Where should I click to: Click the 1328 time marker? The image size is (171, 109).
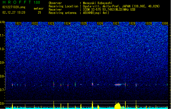(x=132, y=23)
